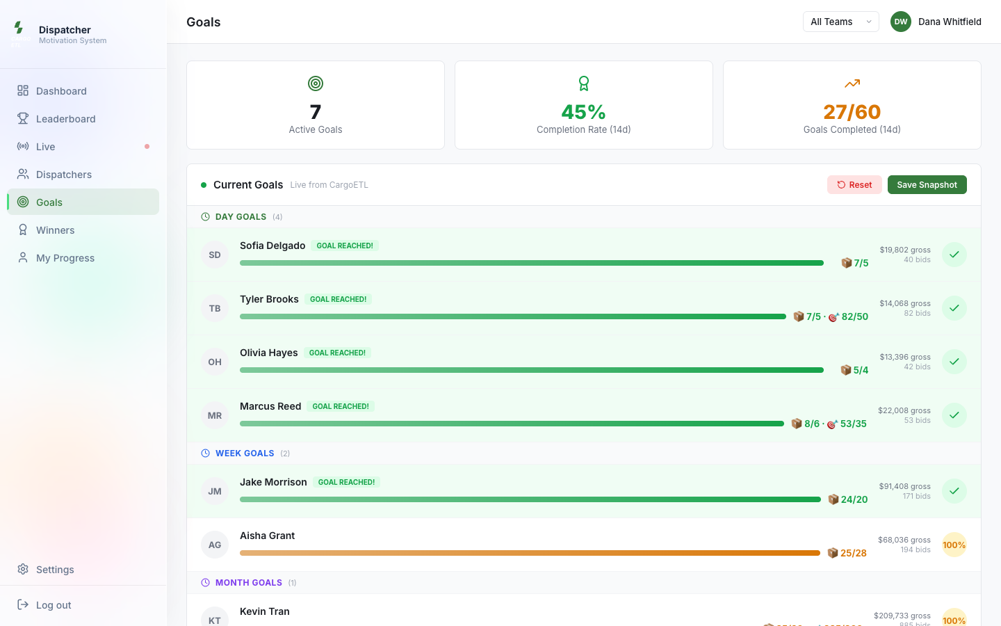Open the Winners page

pos(83,230)
